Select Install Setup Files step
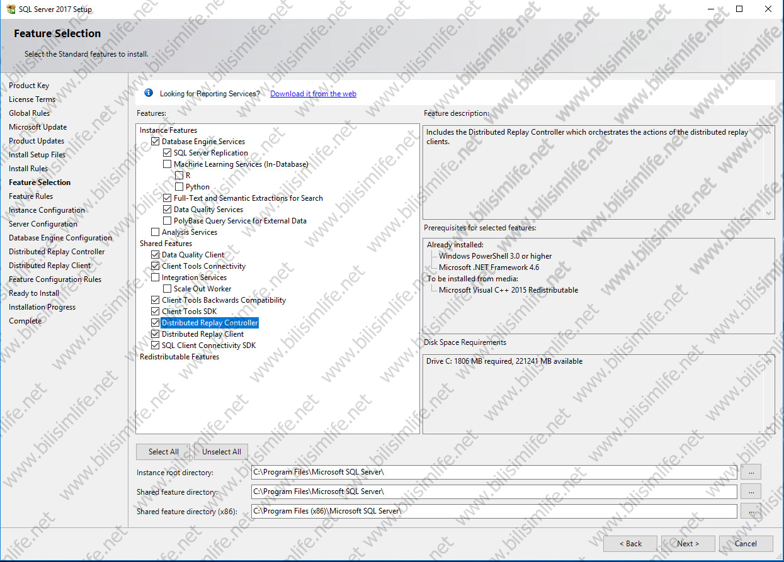784x562 pixels. coord(37,155)
